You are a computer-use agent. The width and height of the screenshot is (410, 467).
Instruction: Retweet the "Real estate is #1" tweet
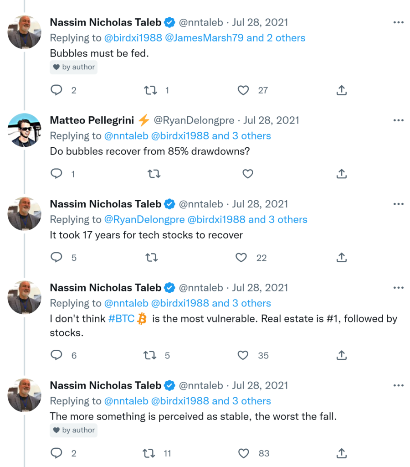[150, 355]
